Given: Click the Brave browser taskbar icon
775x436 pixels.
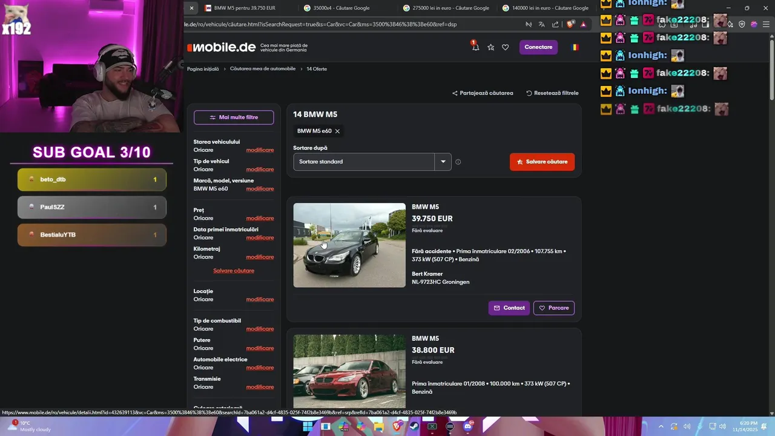Looking at the screenshot, I should [x=397, y=426].
